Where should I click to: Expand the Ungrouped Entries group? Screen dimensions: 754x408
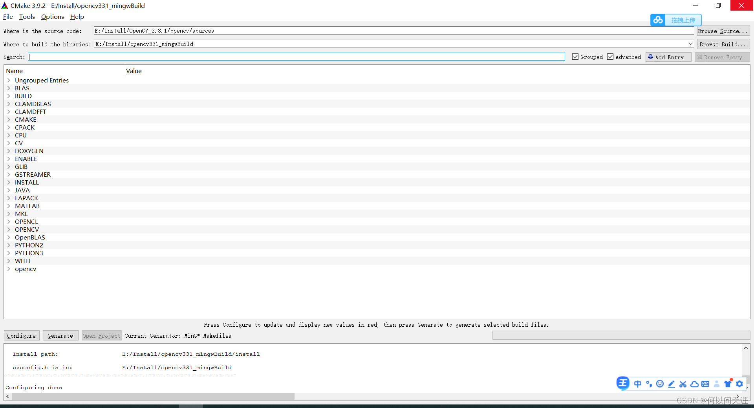[9, 80]
